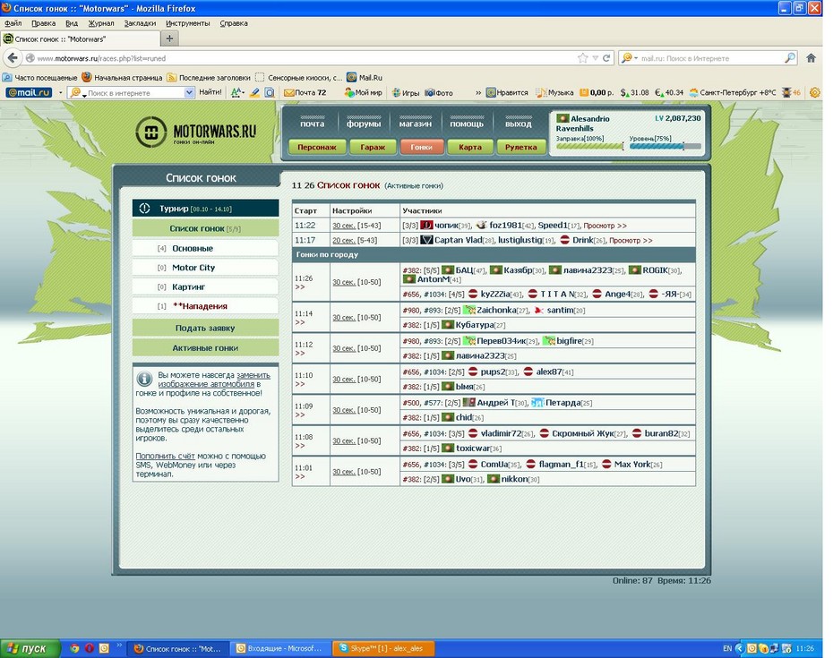Expand the Mail.ru toolbar overflow chevron
Image resolution: width=833 pixels, height=658 pixels.
point(478,92)
